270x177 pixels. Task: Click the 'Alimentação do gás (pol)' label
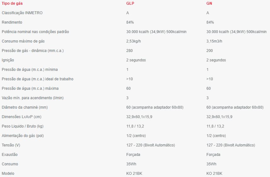pyautogui.click(x=23, y=136)
